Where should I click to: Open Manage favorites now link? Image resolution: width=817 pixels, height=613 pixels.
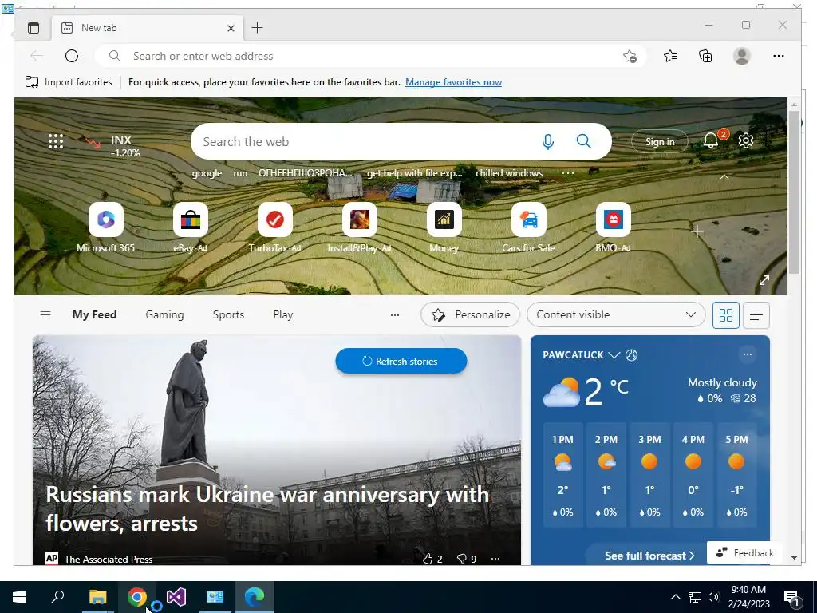pyautogui.click(x=453, y=82)
